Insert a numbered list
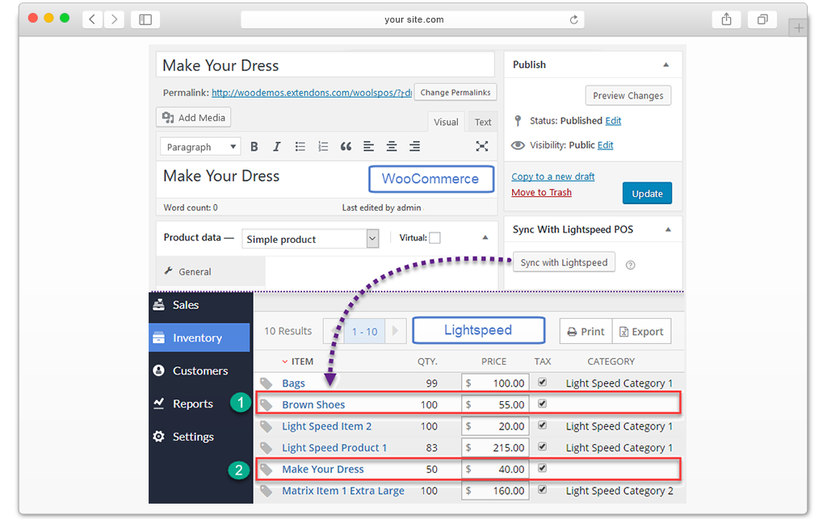This screenshot has width=827, height=519. pos(323,147)
